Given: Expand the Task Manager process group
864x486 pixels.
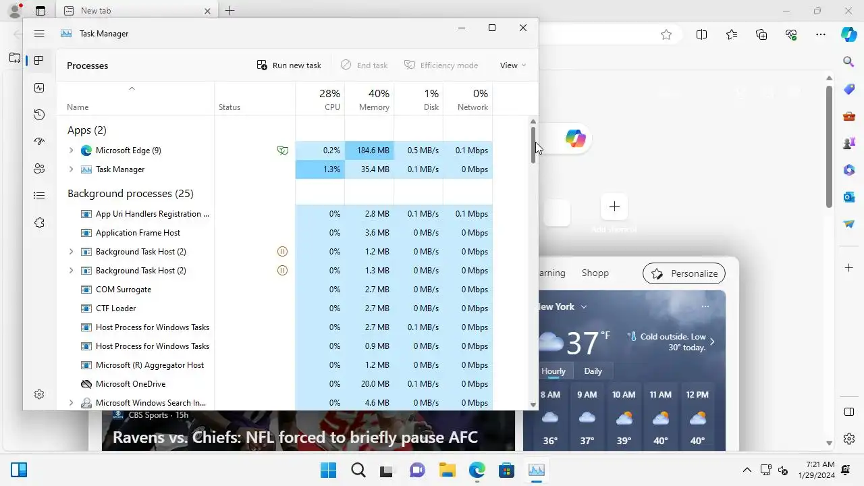Looking at the screenshot, I should click(x=71, y=169).
